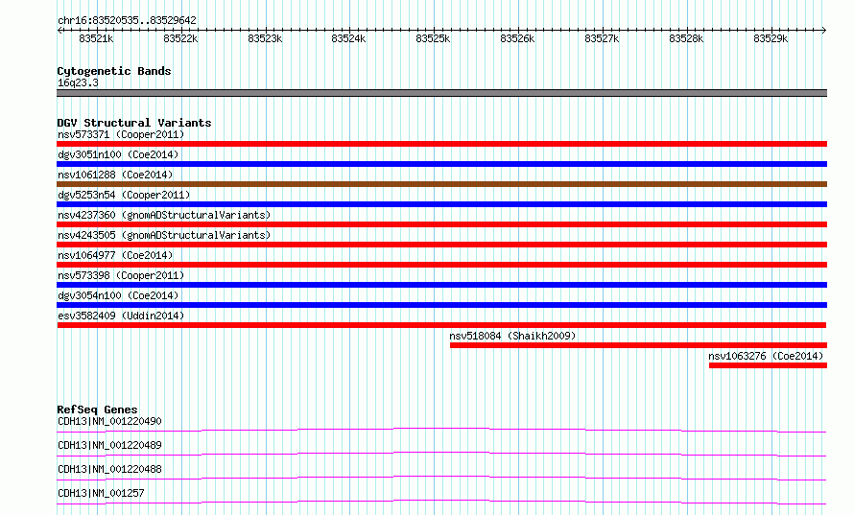Click the 83522k ruler tick label

tap(180, 38)
